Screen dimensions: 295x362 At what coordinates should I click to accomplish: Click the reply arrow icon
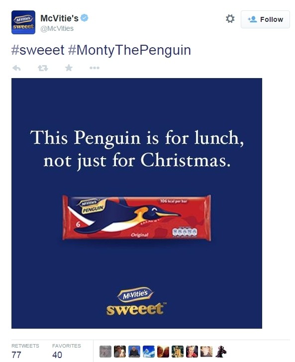pyautogui.click(x=16, y=68)
